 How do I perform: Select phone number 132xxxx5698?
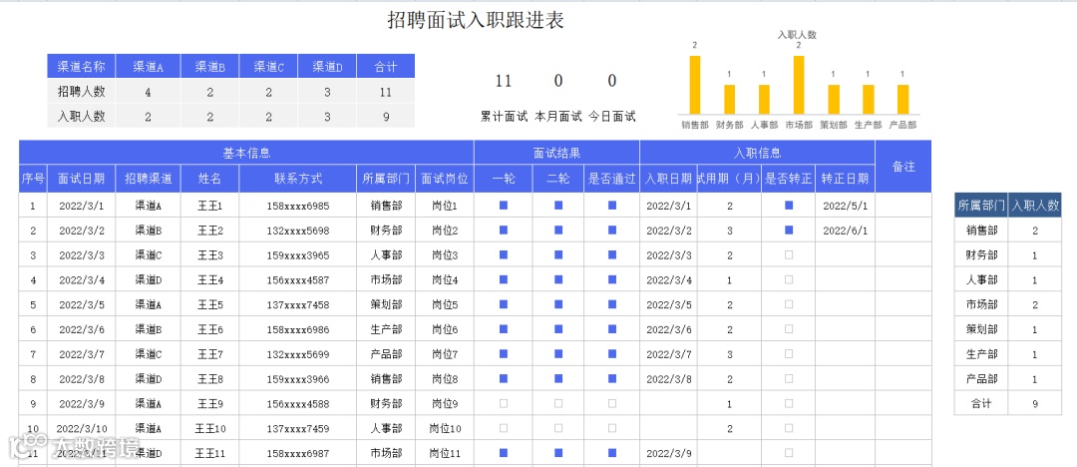coord(298,231)
